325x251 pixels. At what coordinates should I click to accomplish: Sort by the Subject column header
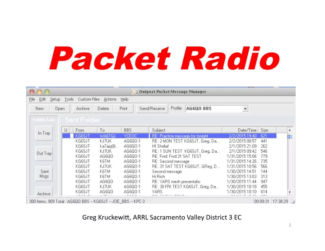[x=186, y=130]
